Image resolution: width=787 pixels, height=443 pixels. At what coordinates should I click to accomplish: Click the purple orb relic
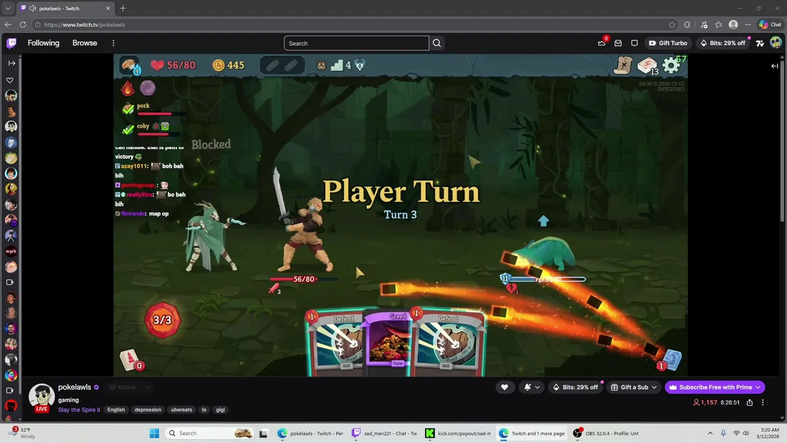pyautogui.click(x=148, y=88)
